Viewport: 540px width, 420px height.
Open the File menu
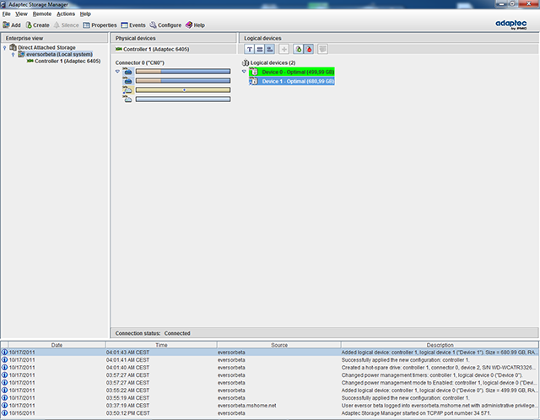click(x=6, y=13)
